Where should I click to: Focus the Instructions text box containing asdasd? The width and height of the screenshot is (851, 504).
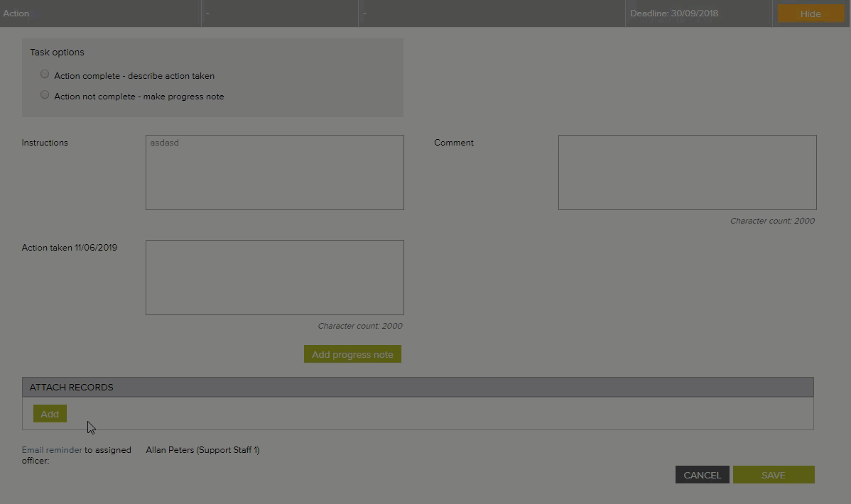coord(274,172)
